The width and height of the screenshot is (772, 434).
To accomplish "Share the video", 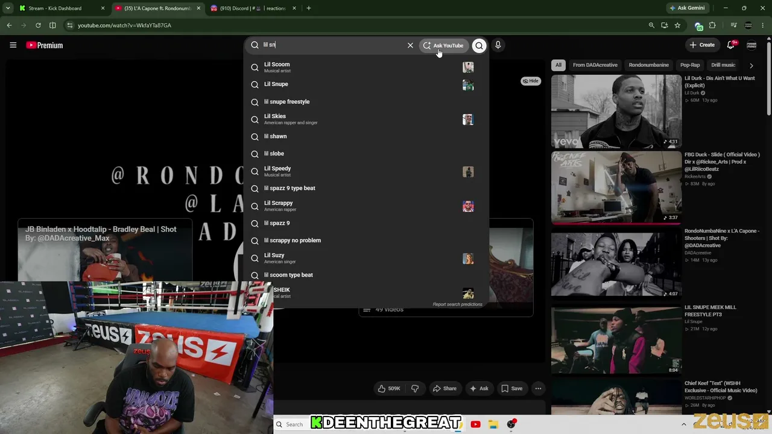I will click(445, 389).
